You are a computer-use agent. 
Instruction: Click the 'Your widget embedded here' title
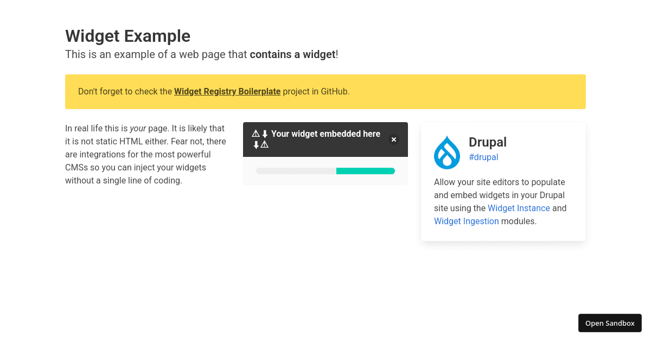(x=325, y=134)
